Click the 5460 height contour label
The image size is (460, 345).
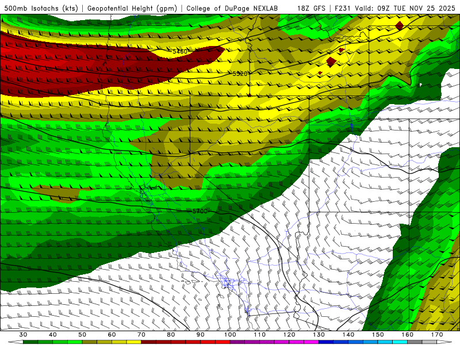click(x=180, y=52)
